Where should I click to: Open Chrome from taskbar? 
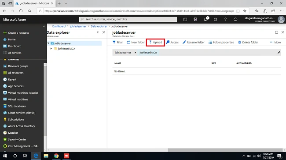click(x=56, y=156)
